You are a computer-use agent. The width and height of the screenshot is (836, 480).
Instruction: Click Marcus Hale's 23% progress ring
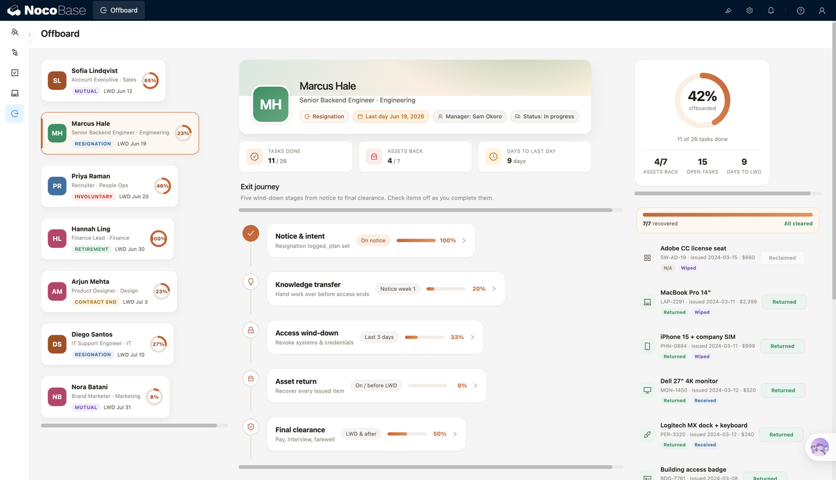coord(184,133)
